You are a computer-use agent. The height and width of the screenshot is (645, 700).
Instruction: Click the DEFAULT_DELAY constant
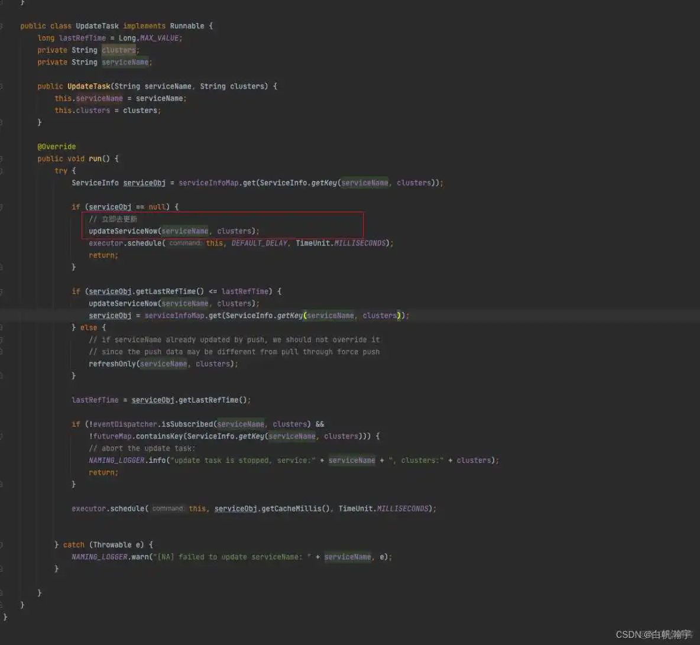coord(259,243)
